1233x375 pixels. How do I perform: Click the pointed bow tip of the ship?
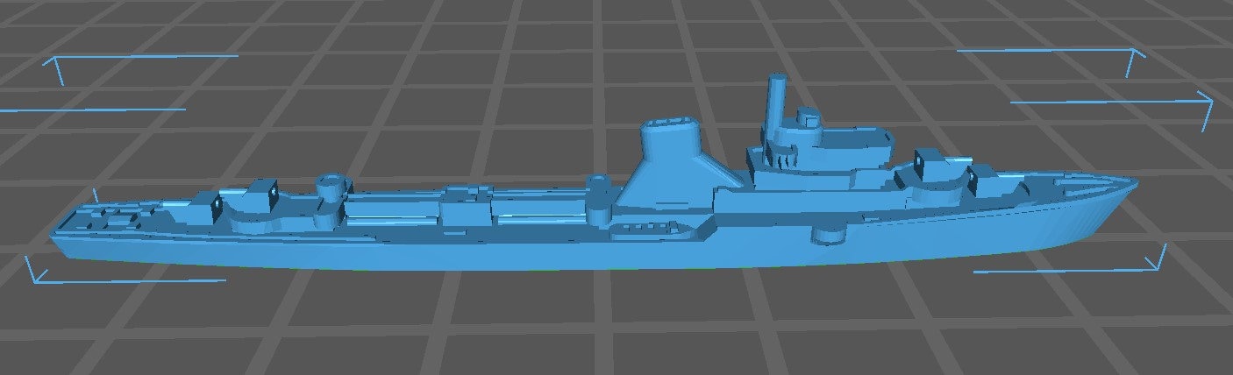pyautogui.click(x=1131, y=183)
